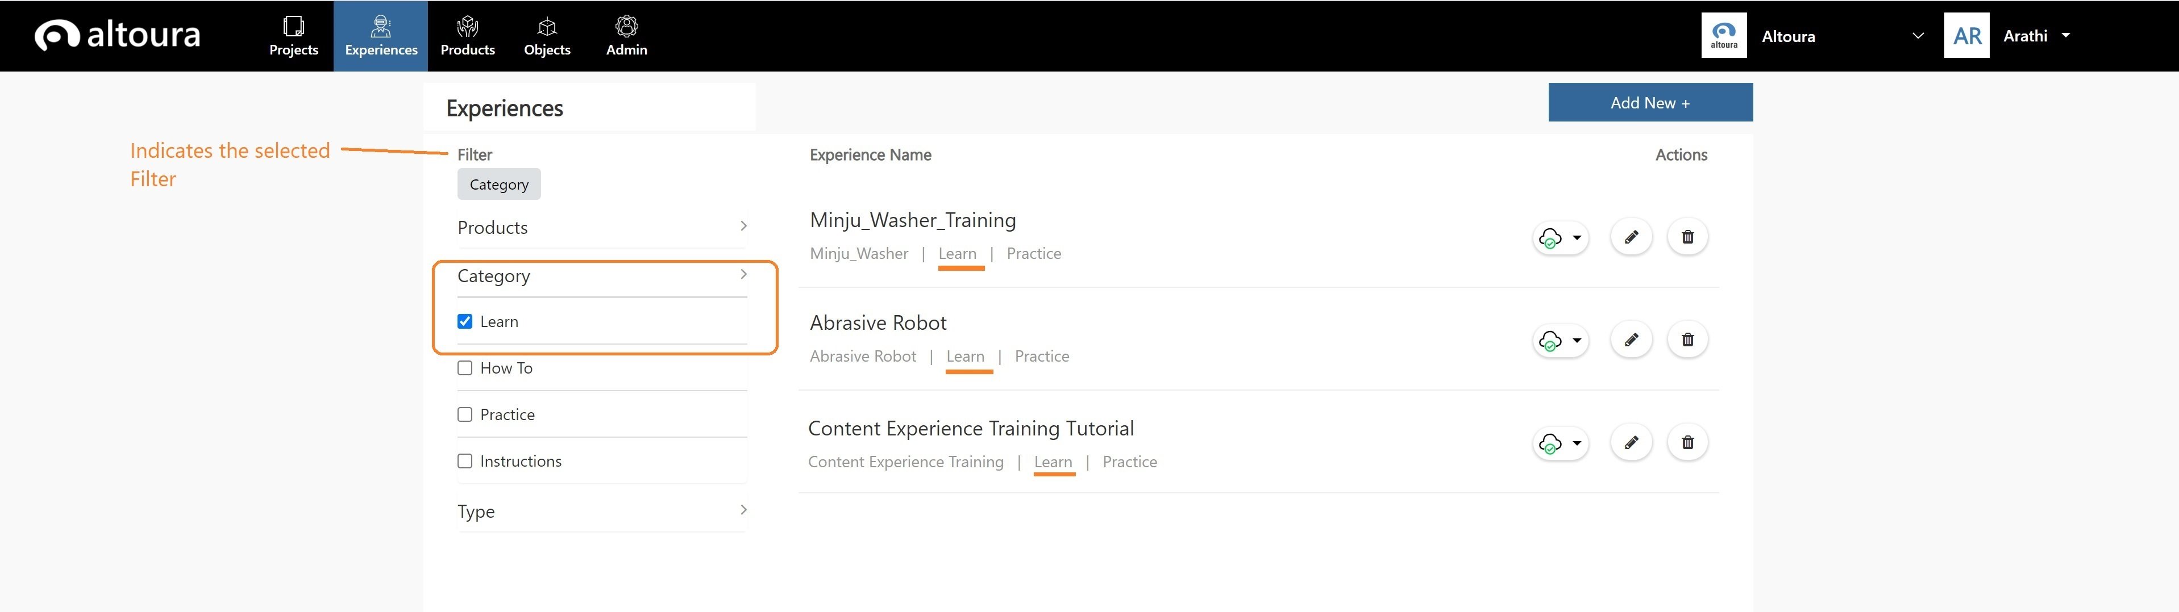Open the Objects navigation item
The image size is (2179, 612).
click(547, 36)
